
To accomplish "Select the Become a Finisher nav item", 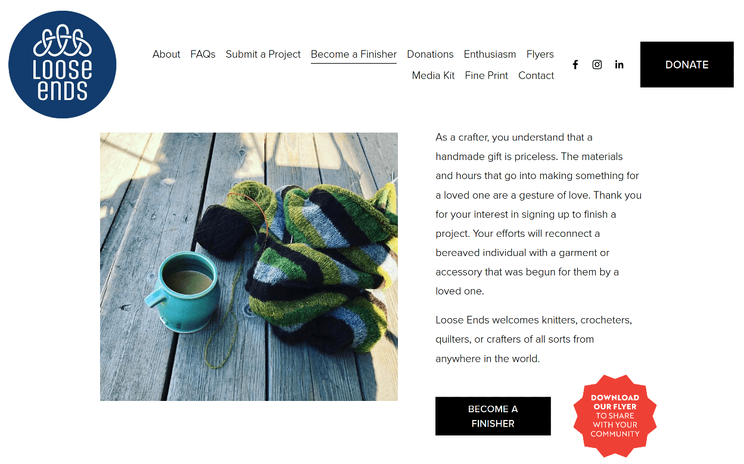I will pos(354,54).
